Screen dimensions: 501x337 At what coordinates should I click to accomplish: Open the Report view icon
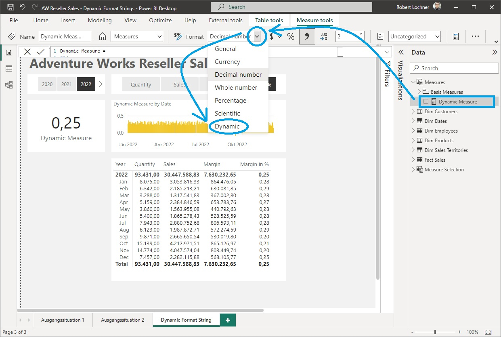pos(8,53)
